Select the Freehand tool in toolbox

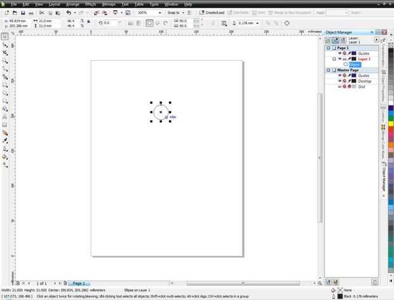(5, 69)
